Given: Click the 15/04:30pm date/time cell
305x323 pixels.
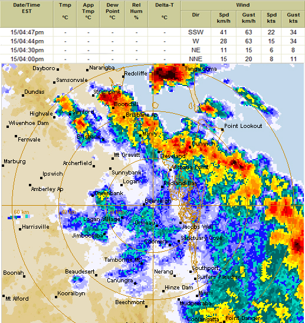Looking at the screenshot, I should [x=27, y=50].
